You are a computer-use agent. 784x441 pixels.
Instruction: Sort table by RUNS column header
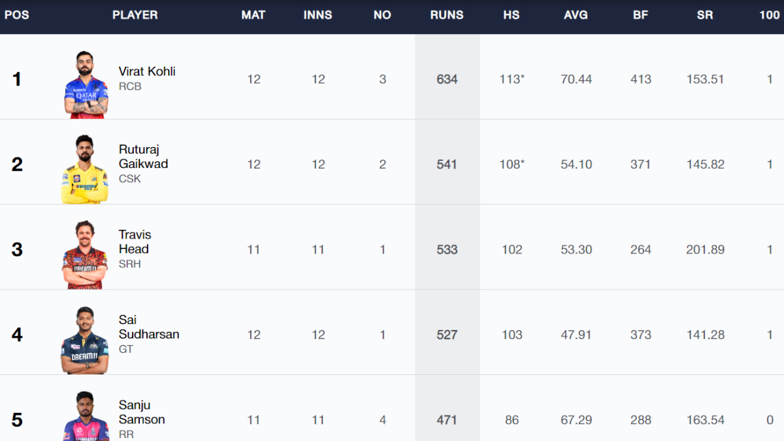pyautogui.click(x=447, y=15)
